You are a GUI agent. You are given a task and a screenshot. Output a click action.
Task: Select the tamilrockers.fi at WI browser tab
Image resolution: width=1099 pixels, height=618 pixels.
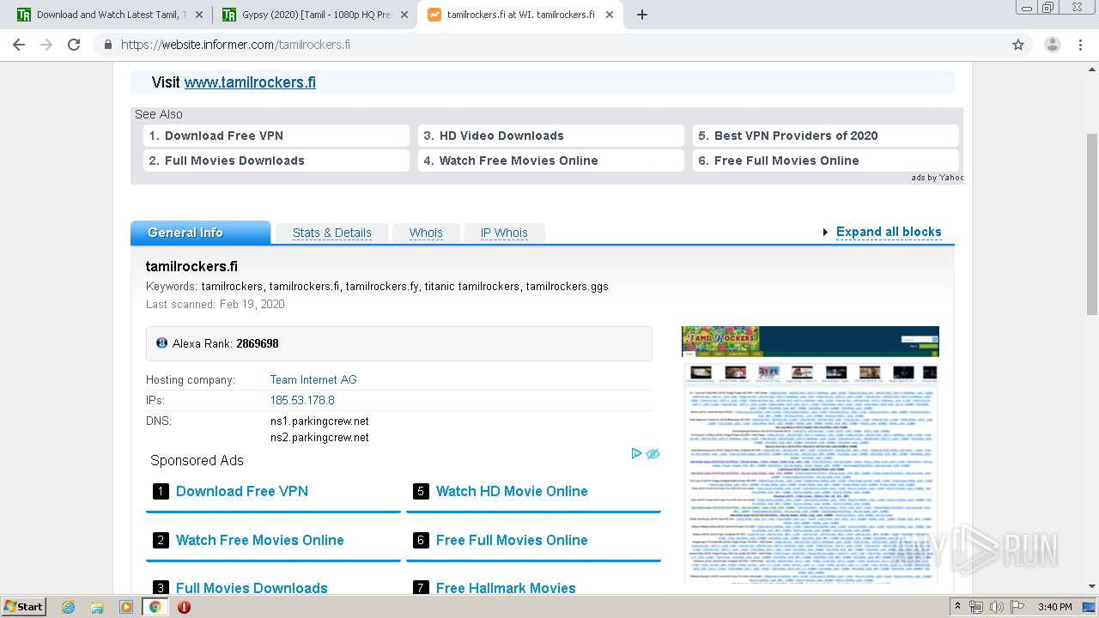click(x=519, y=15)
